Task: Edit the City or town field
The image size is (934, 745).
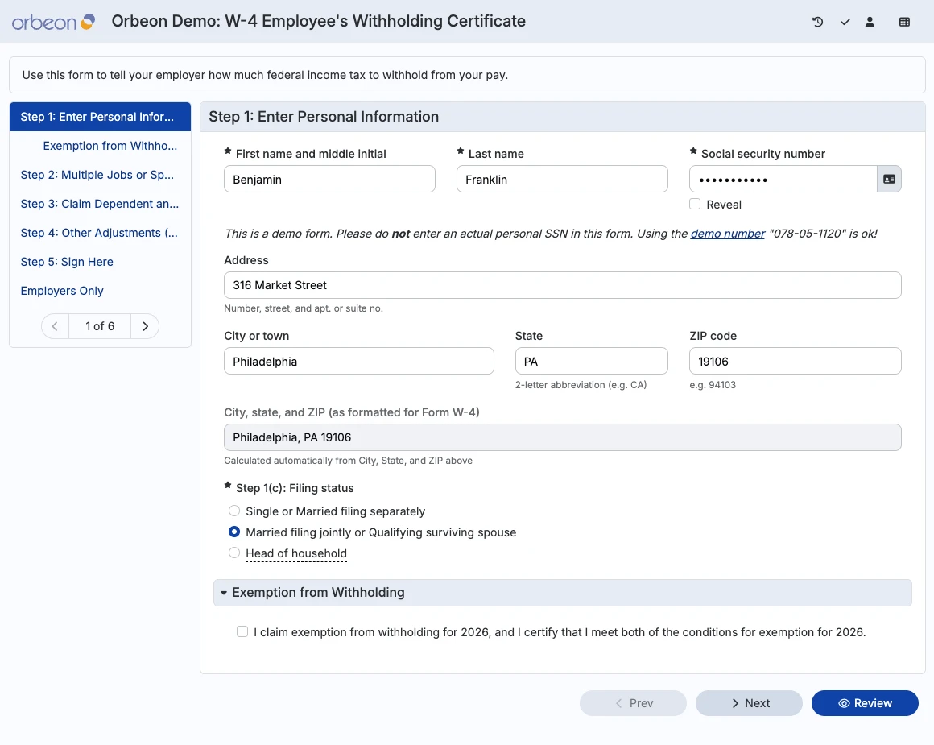Action: point(358,361)
